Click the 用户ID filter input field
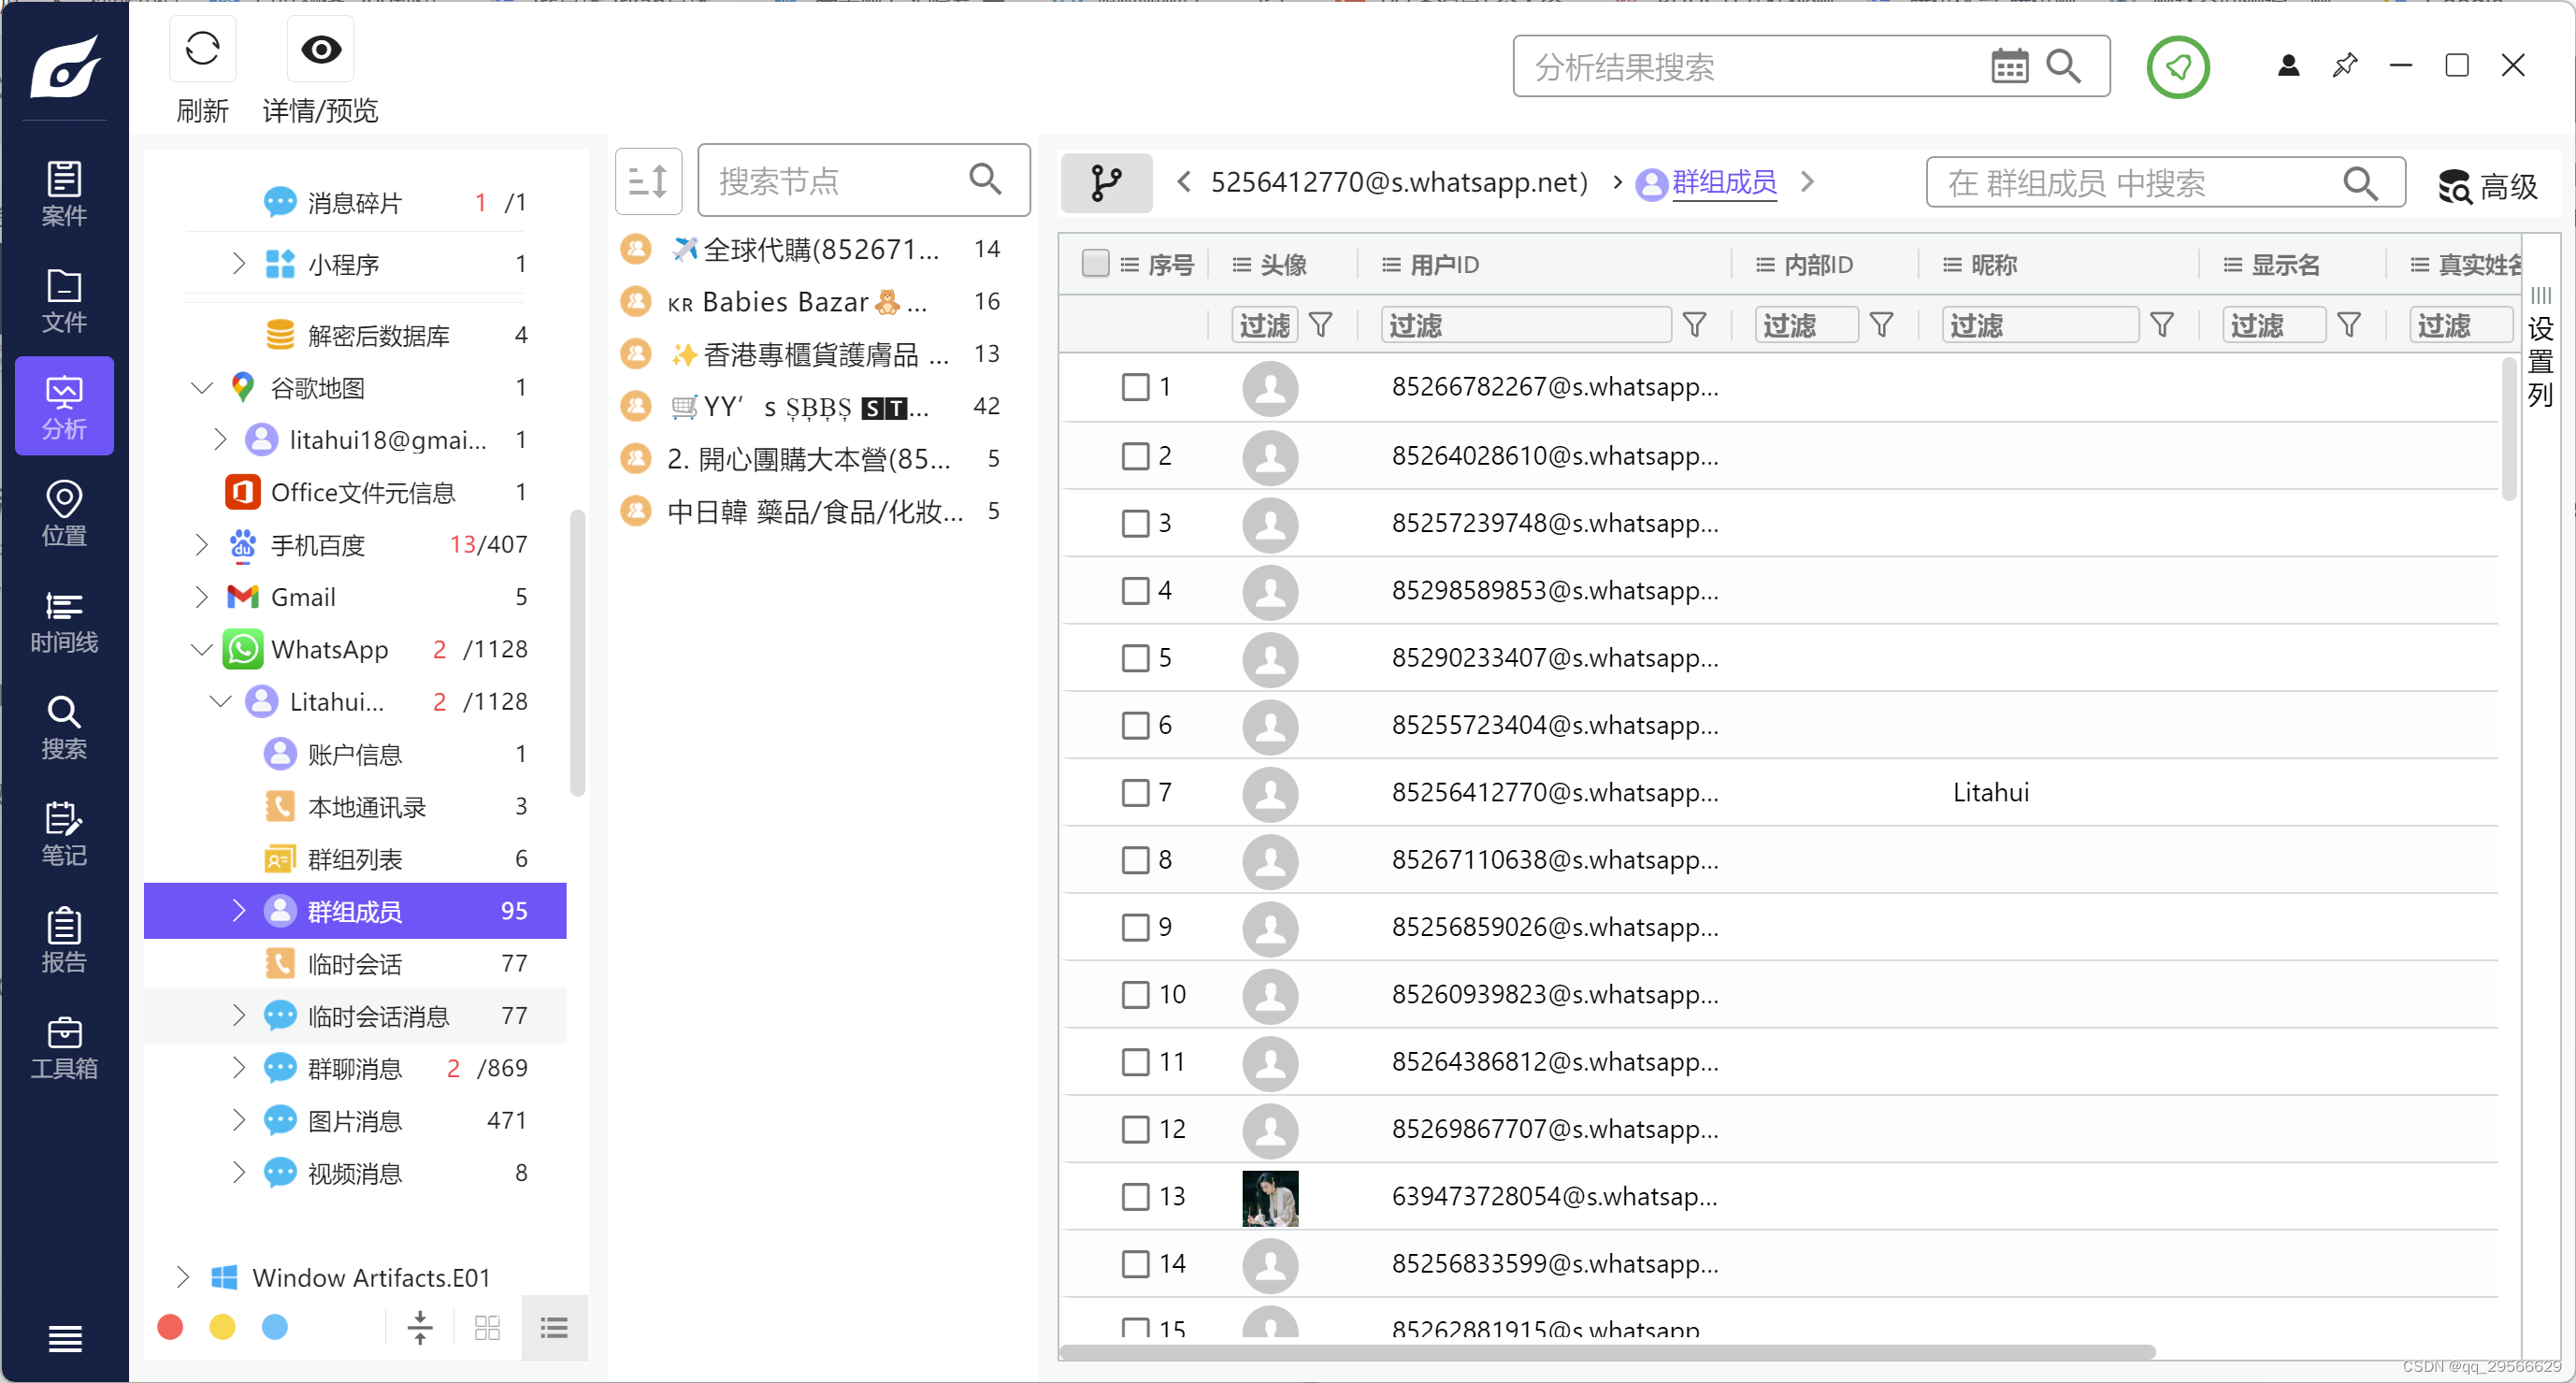Image resolution: width=2576 pixels, height=1383 pixels. point(1525,325)
